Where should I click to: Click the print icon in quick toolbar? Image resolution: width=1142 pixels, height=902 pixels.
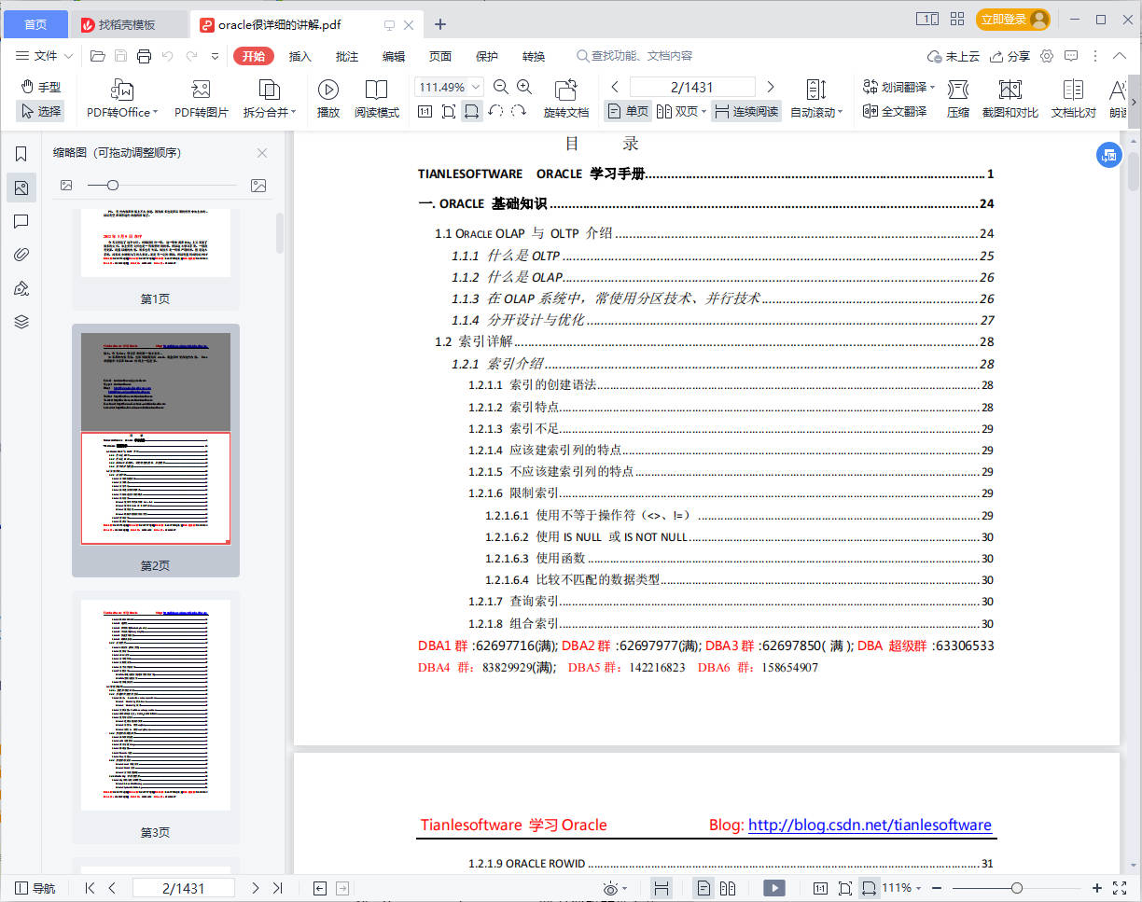pos(144,56)
